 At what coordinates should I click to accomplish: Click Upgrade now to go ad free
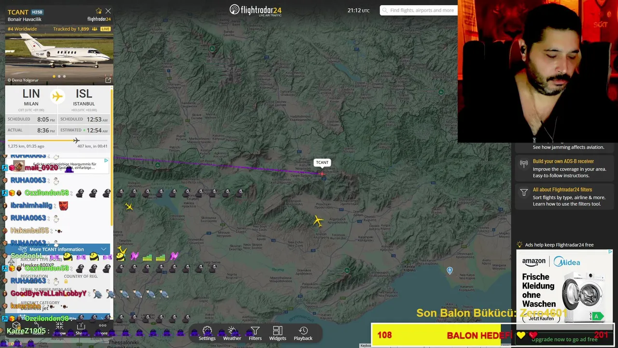tap(564, 339)
